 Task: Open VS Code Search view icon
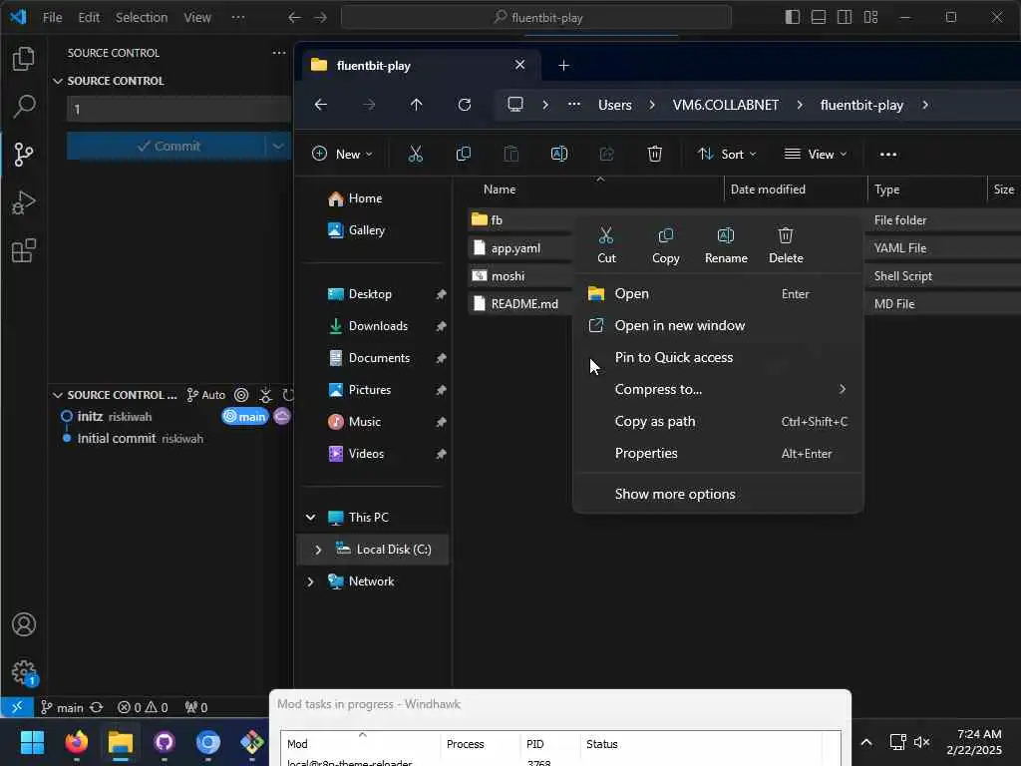(24, 106)
